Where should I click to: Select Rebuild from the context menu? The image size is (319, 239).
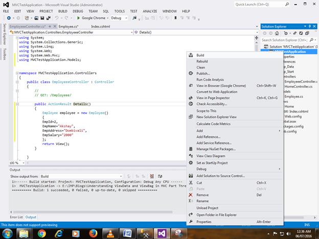pyautogui.click(x=202, y=61)
